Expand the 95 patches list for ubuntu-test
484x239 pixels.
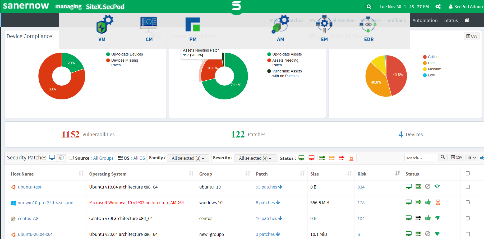pyautogui.click(x=269, y=187)
